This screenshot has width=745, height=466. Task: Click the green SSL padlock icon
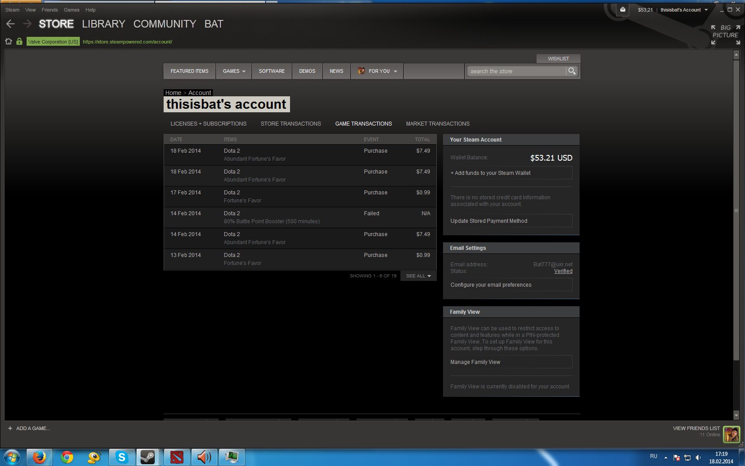click(x=19, y=41)
